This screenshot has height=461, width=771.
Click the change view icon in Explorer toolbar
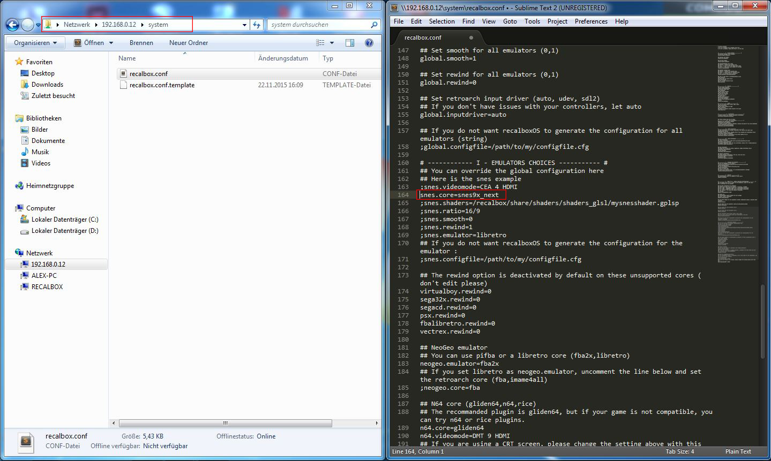[x=320, y=43]
